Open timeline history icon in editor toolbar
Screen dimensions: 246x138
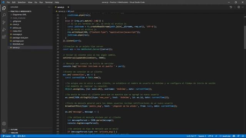[x=231, y=7]
